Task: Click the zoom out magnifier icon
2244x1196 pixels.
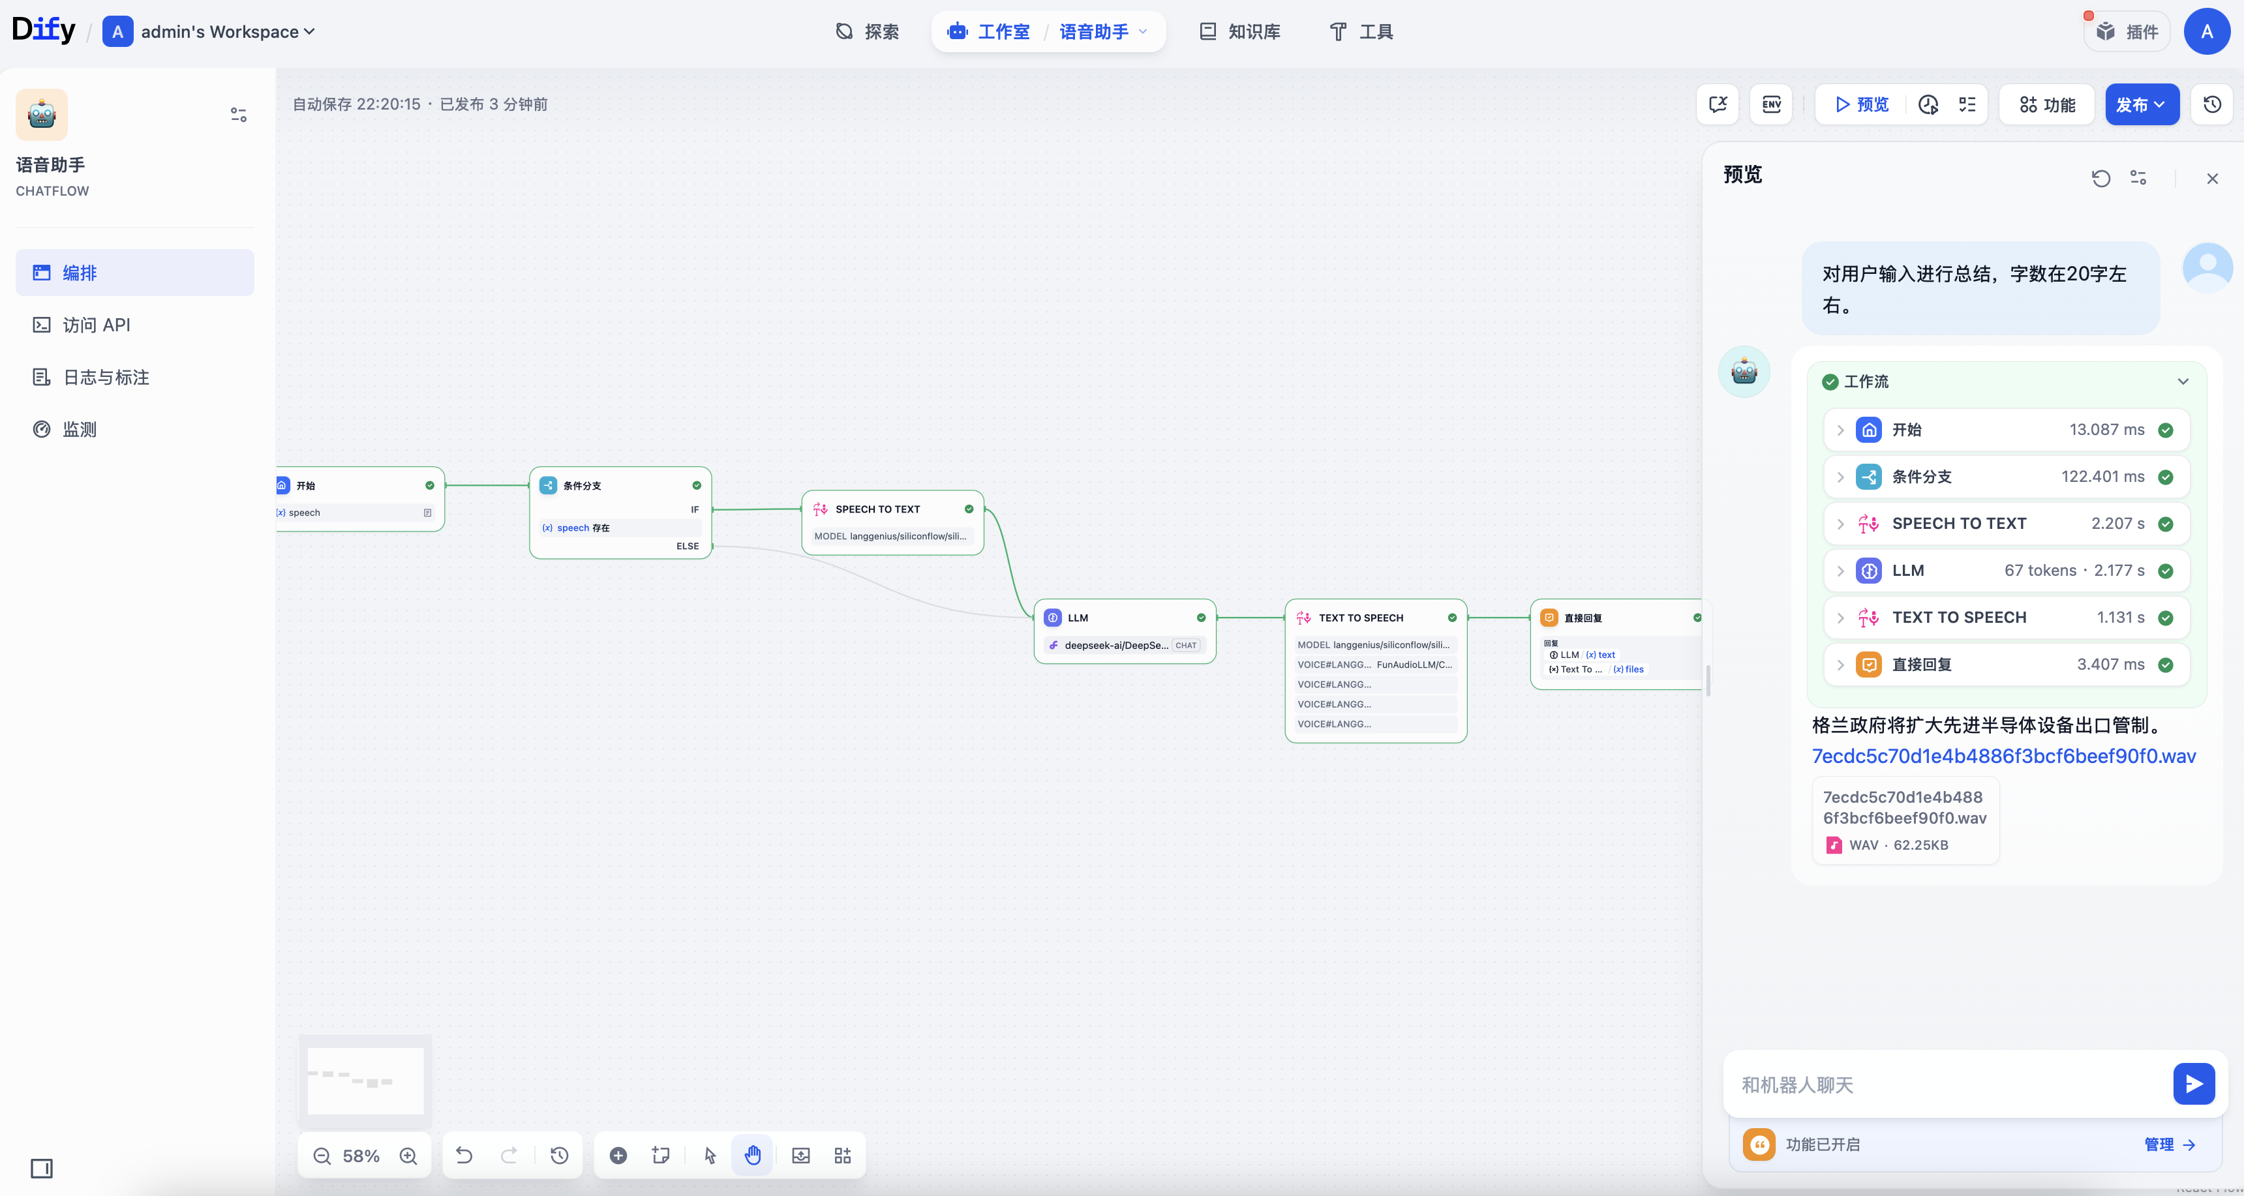Action: (x=322, y=1156)
